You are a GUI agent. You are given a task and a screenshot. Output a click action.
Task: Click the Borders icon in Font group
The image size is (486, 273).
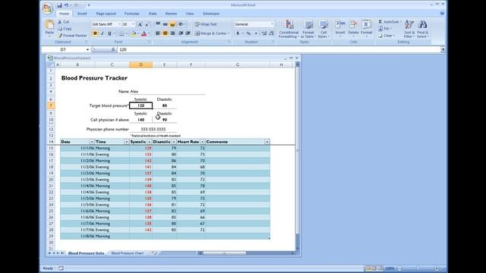pos(121,33)
